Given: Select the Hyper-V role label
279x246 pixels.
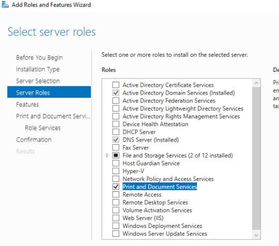Looking at the screenshot, I should 133,171.
